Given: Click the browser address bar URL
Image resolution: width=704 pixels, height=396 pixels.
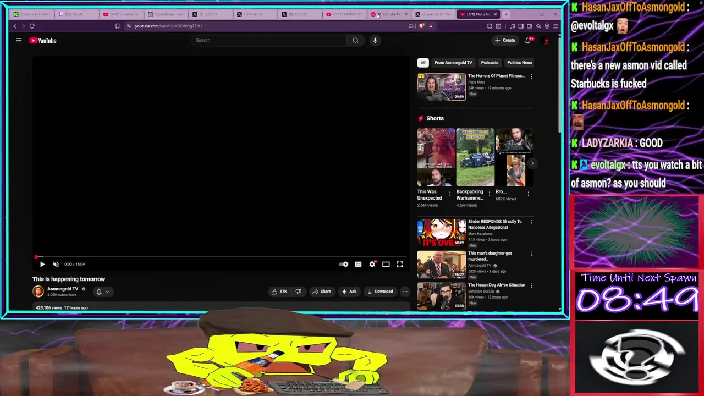Looking at the screenshot, I should pyautogui.click(x=168, y=26).
